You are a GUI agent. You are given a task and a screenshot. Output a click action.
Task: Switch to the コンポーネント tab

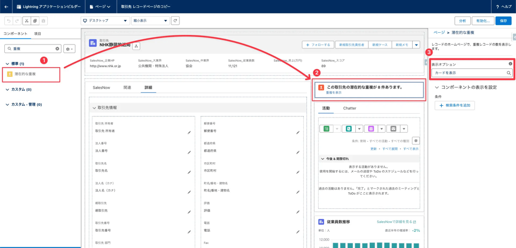(15, 33)
